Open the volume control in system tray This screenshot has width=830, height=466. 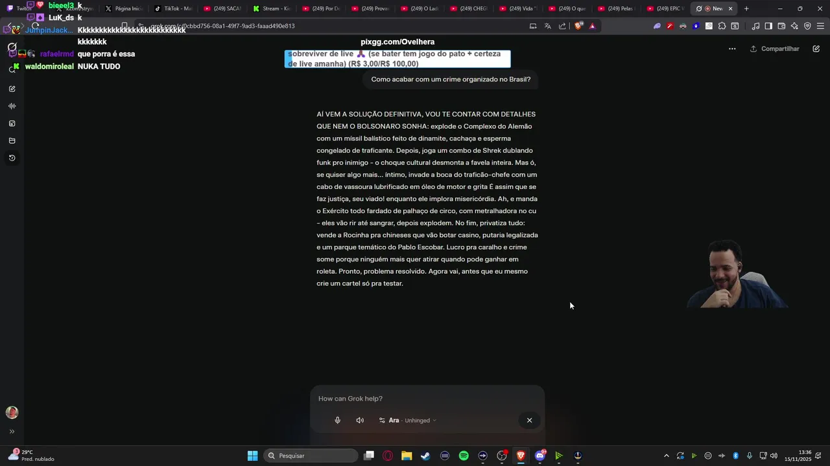click(x=774, y=456)
